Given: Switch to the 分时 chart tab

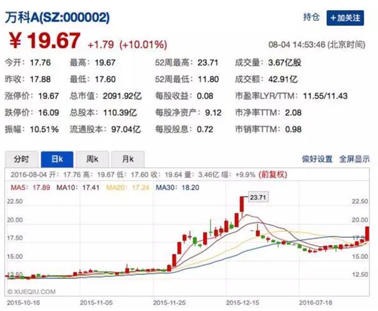Looking at the screenshot, I should coord(21,159).
